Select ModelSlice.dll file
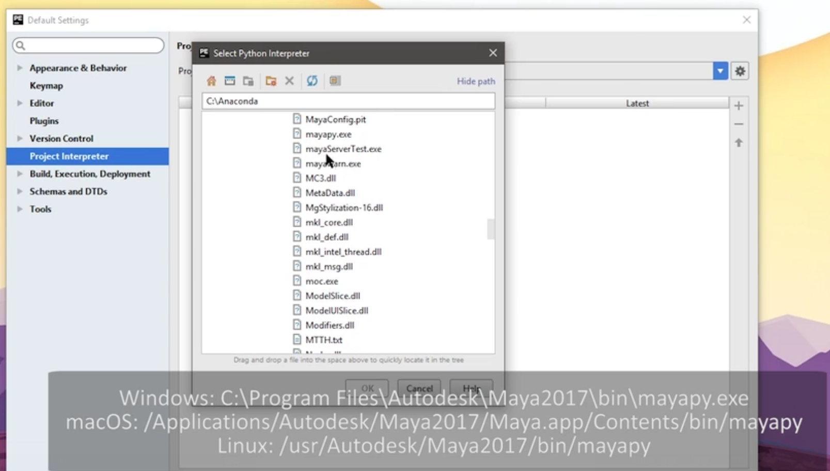This screenshot has height=471, width=830. (333, 296)
